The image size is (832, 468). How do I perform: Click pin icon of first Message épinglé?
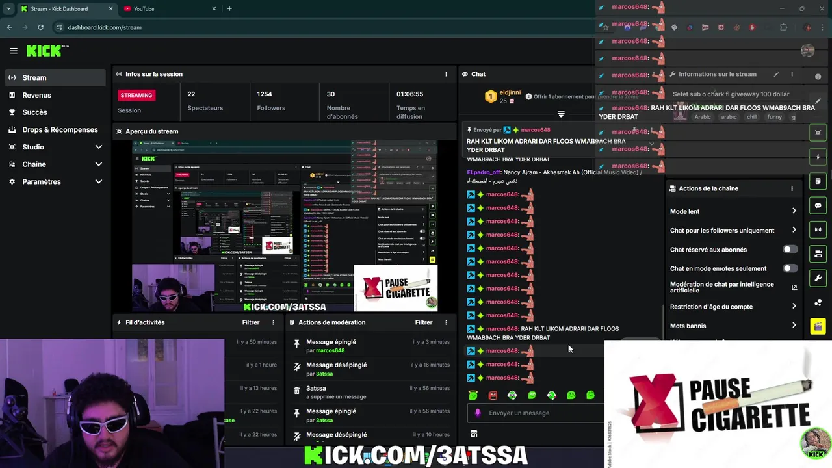point(297,345)
